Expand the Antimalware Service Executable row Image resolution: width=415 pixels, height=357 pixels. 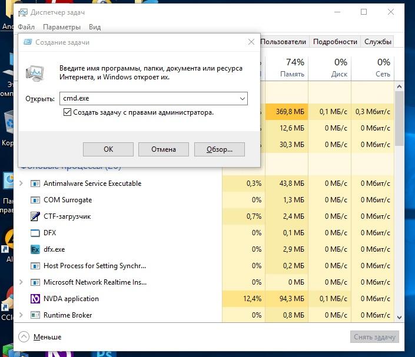click(21, 183)
